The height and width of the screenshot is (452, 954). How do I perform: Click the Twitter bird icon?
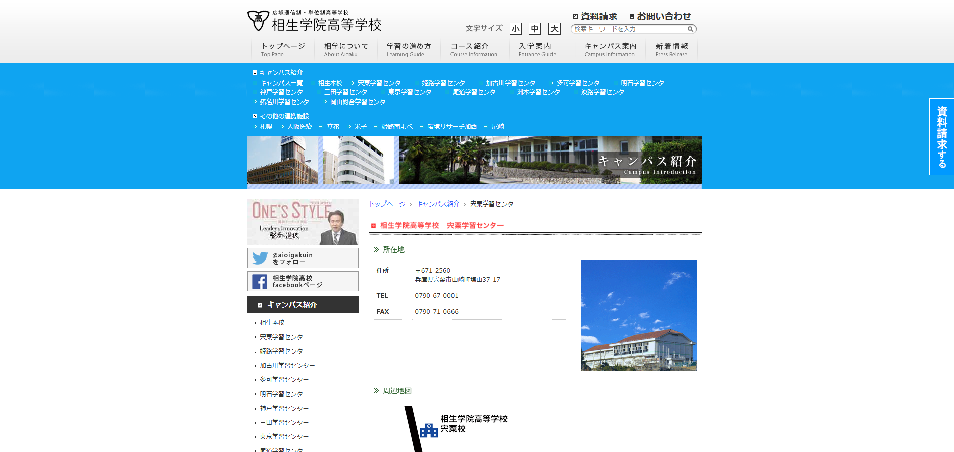click(260, 258)
